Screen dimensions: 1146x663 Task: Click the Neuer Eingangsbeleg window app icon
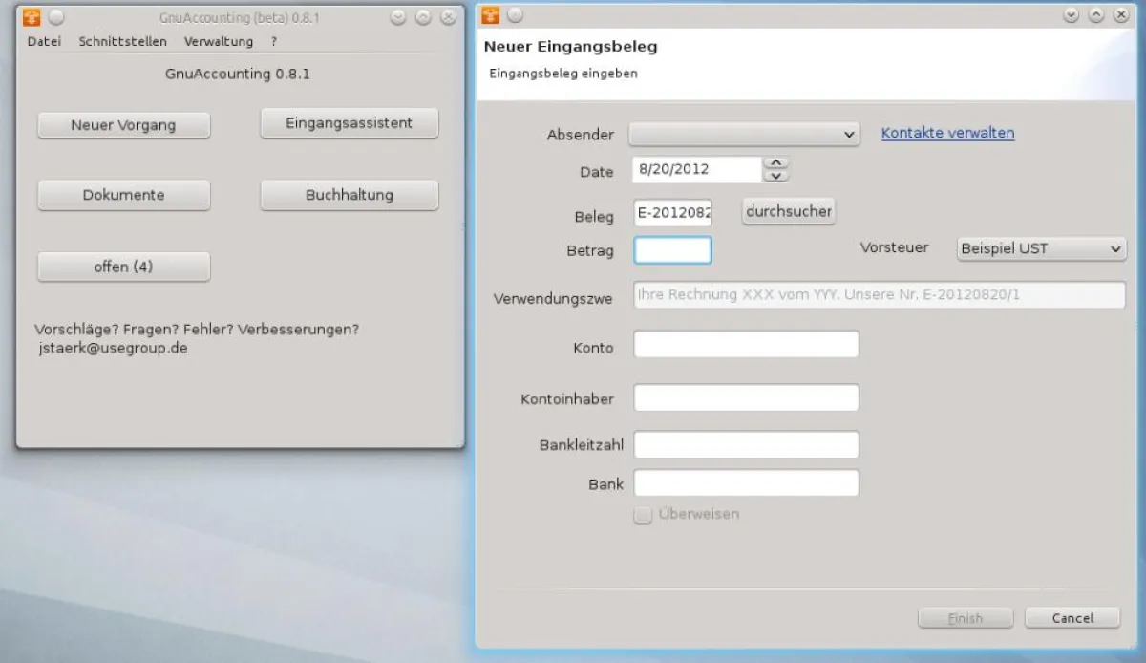[x=491, y=15]
